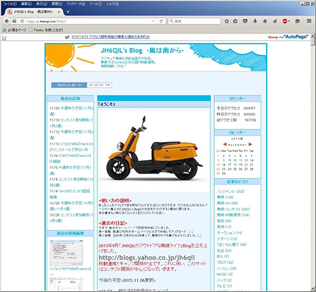
Task: Open the ファイル menu
Action: point(9,4)
